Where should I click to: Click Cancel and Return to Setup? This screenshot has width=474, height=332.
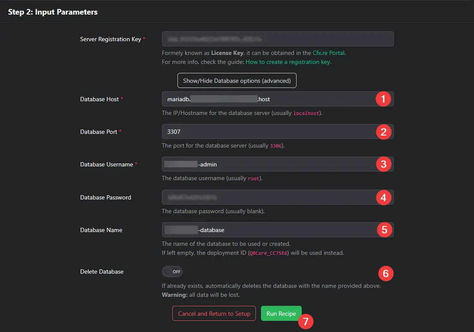(x=214, y=313)
